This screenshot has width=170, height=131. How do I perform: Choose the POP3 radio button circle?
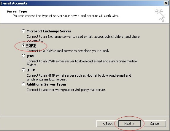23,45
